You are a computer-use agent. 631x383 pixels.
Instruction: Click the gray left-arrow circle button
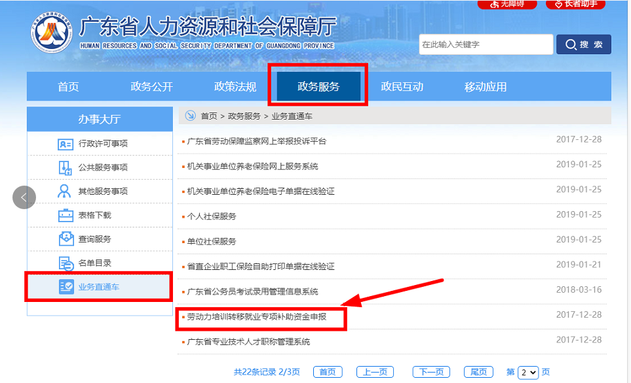[24, 197]
